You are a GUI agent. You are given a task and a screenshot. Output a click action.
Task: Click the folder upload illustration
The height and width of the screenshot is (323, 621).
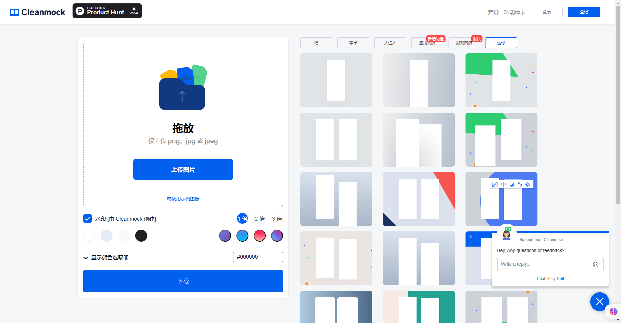[x=183, y=88]
